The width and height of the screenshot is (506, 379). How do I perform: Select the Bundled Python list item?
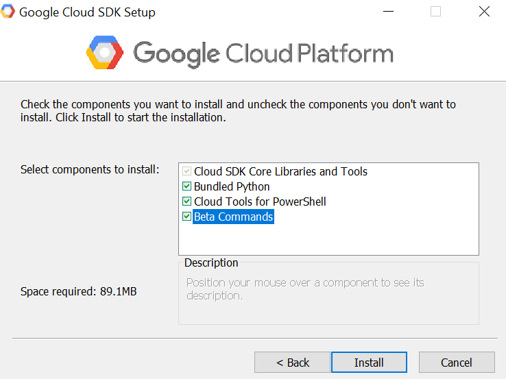tap(232, 186)
